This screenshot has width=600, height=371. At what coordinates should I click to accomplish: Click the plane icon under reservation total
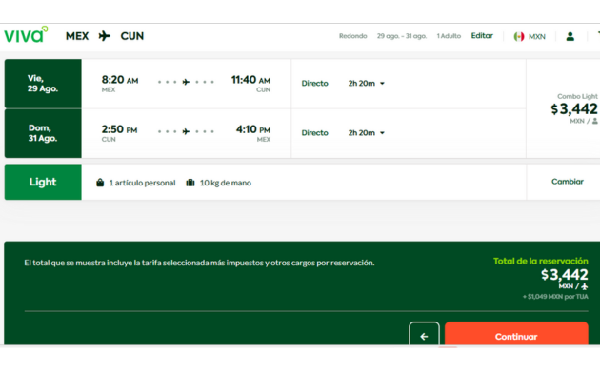(585, 286)
